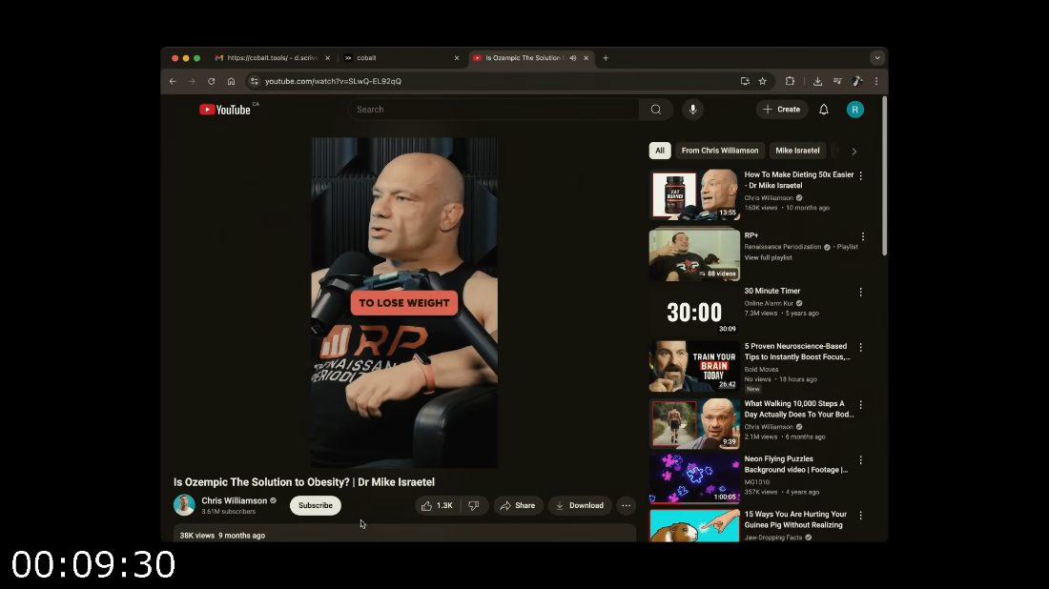Viewport: 1049px width, 589px height.
Task: Click the Search input field
Action: coord(494,110)
